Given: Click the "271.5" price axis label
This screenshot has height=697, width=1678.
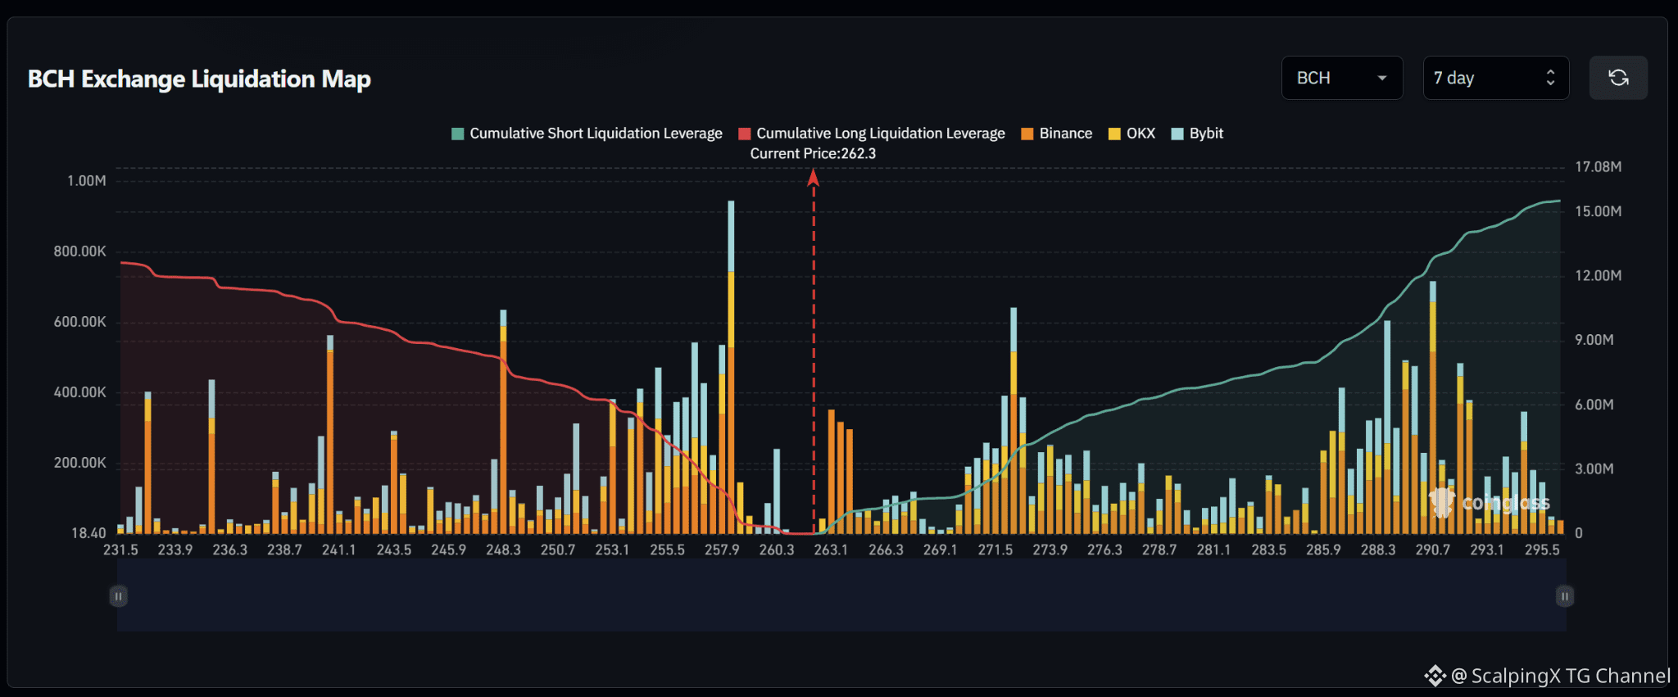Looking at the screenshot, I should (x=995, y=550).
